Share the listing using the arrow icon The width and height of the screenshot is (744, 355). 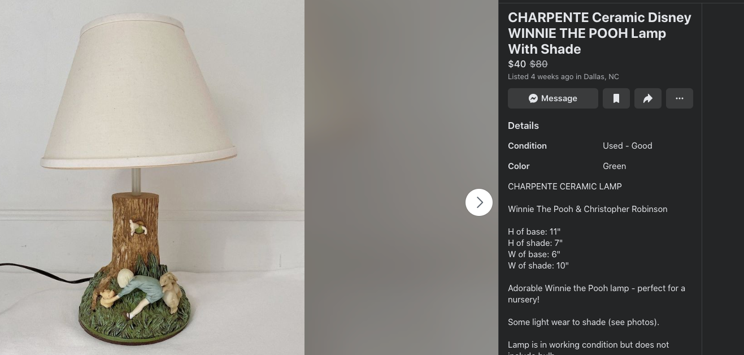(648, 98)
